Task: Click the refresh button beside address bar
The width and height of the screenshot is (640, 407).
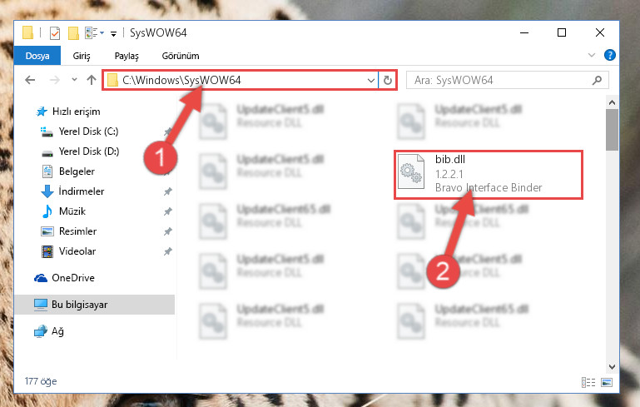Action: (387, 81)
